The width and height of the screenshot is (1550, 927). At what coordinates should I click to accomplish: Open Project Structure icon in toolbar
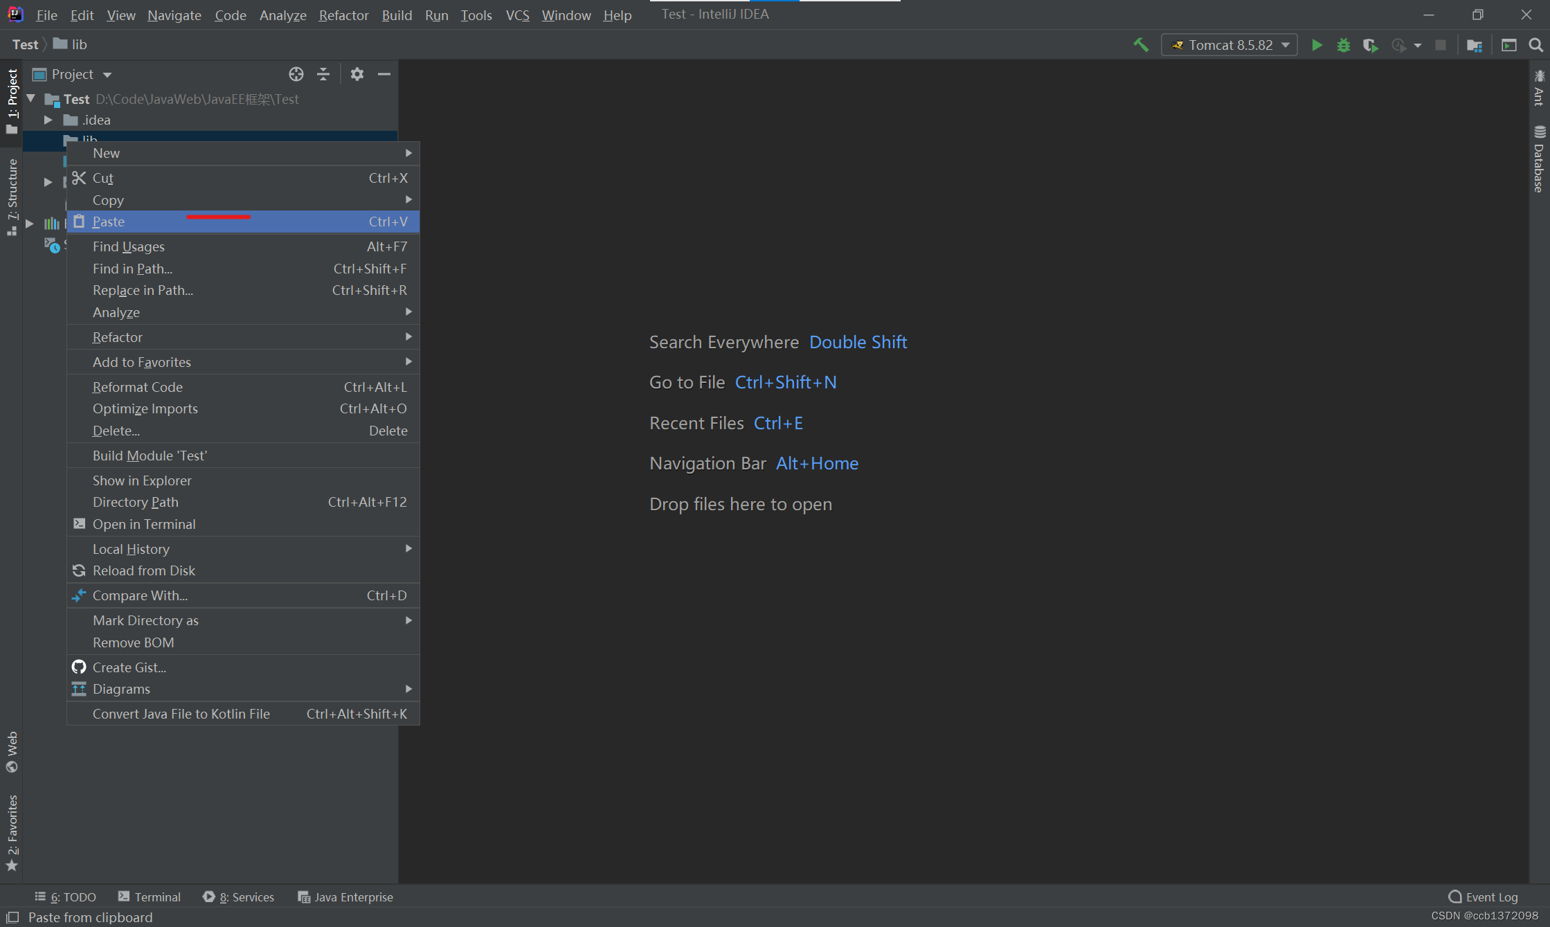pos(1475,45)
